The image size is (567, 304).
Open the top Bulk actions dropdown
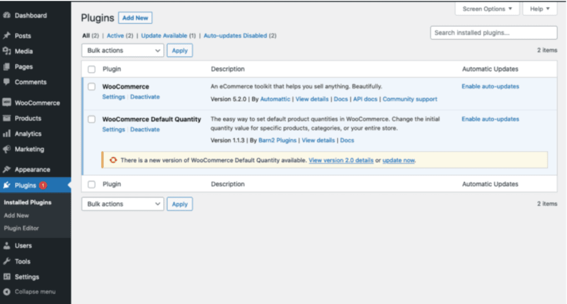(x=122, y=50)
